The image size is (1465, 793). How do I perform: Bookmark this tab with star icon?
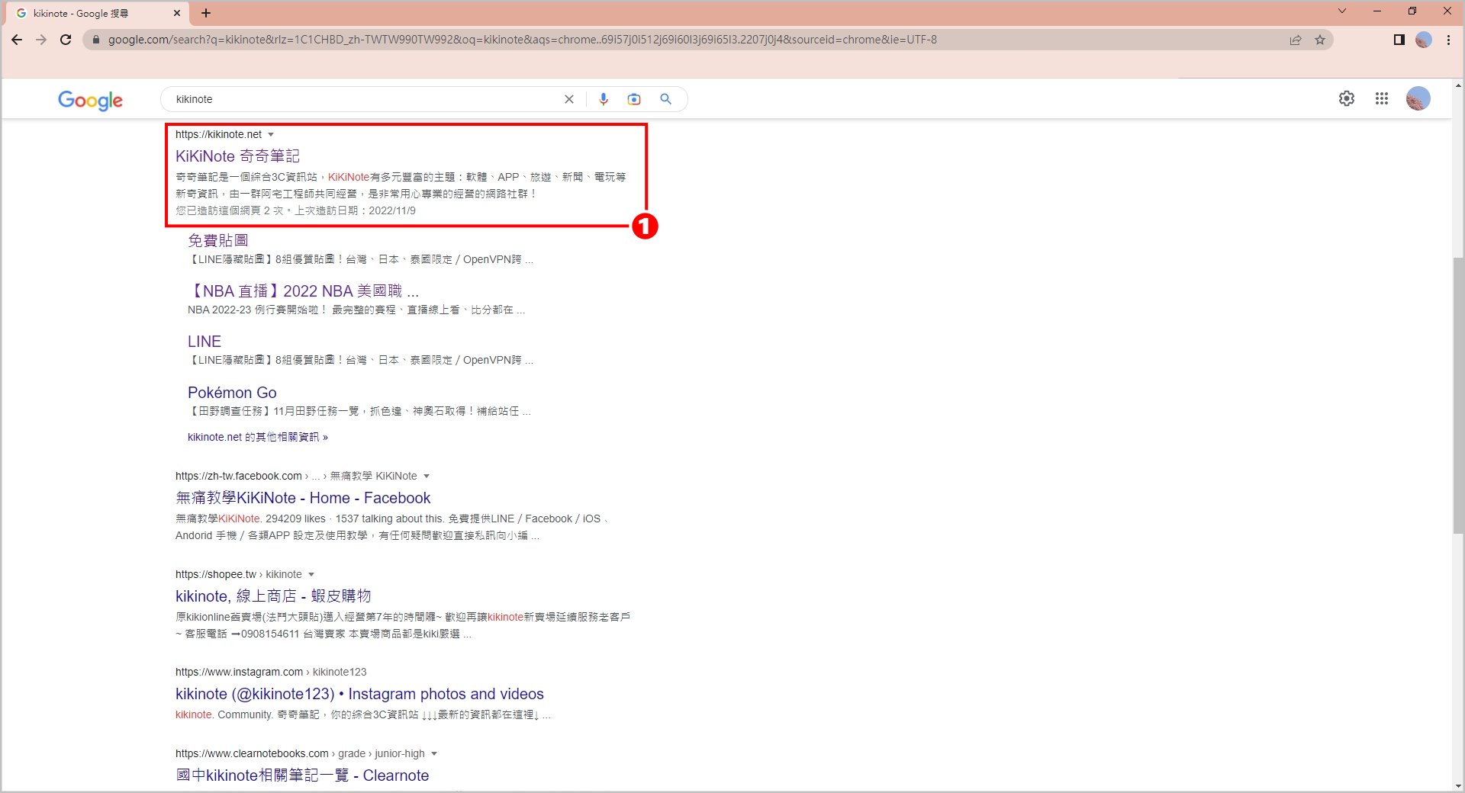click(x=1320, y=40)
